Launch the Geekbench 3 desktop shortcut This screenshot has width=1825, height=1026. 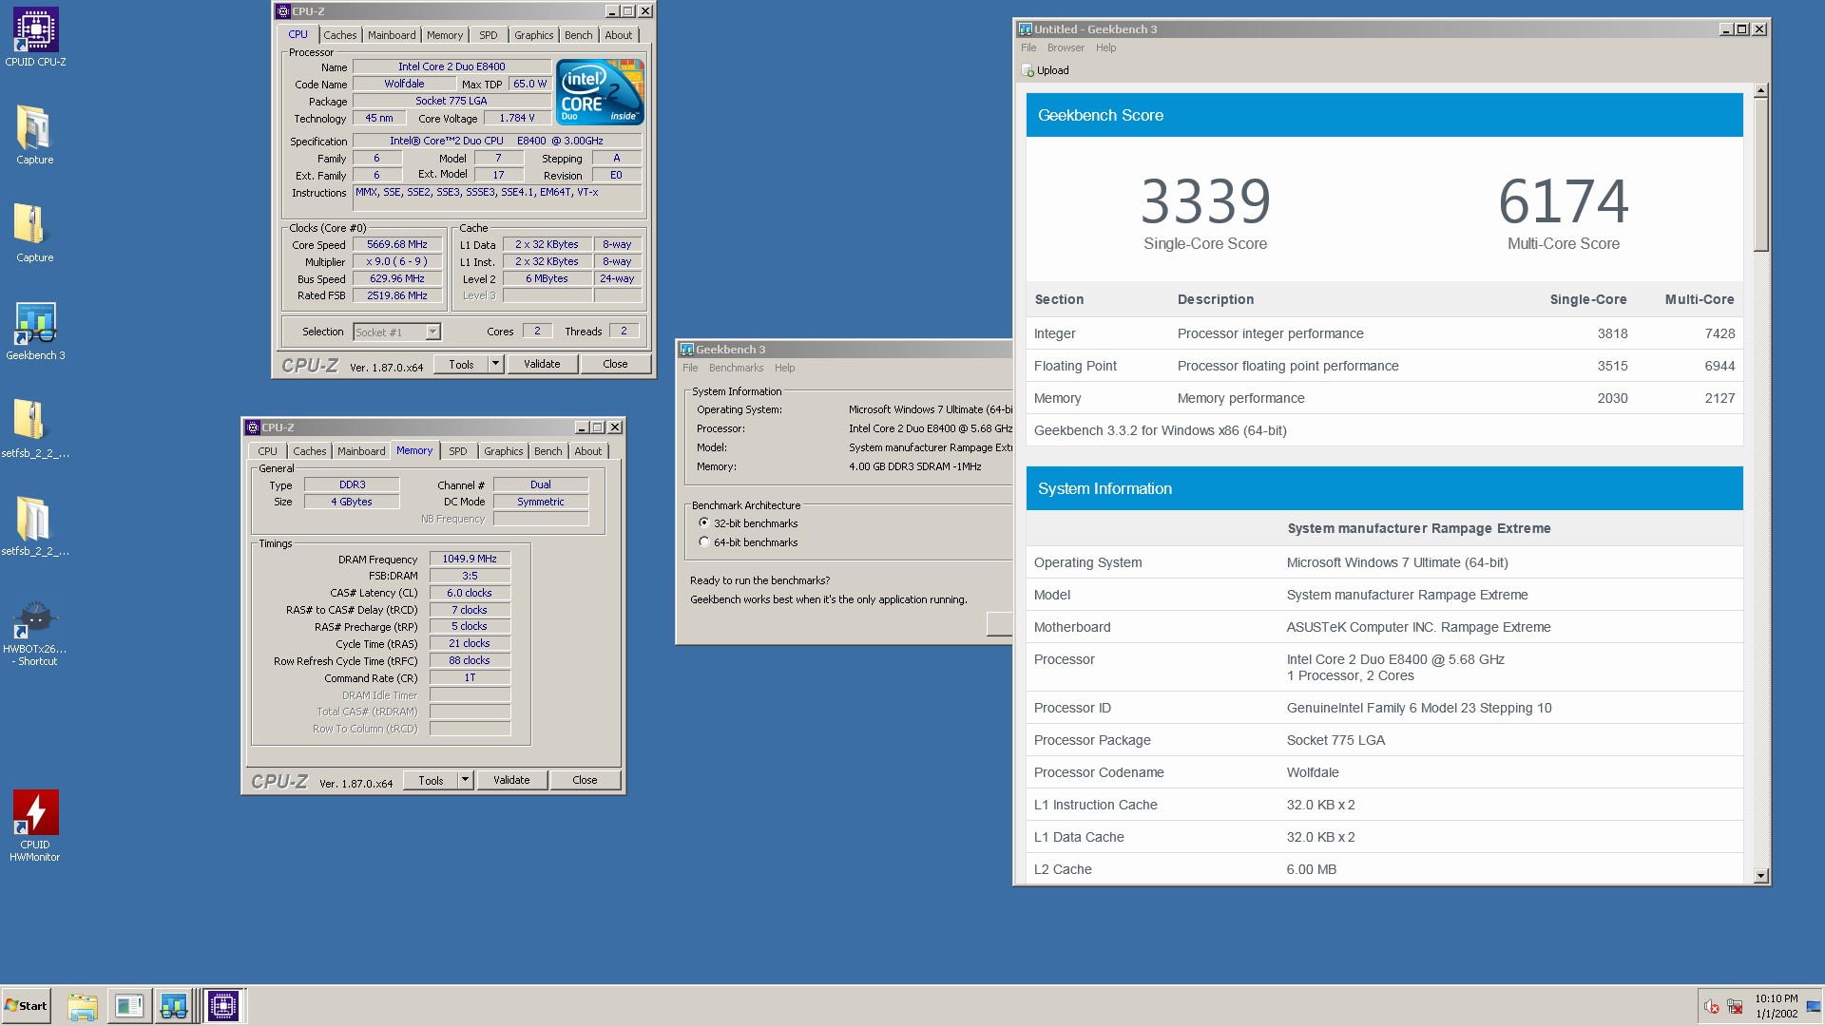point(35,323)
